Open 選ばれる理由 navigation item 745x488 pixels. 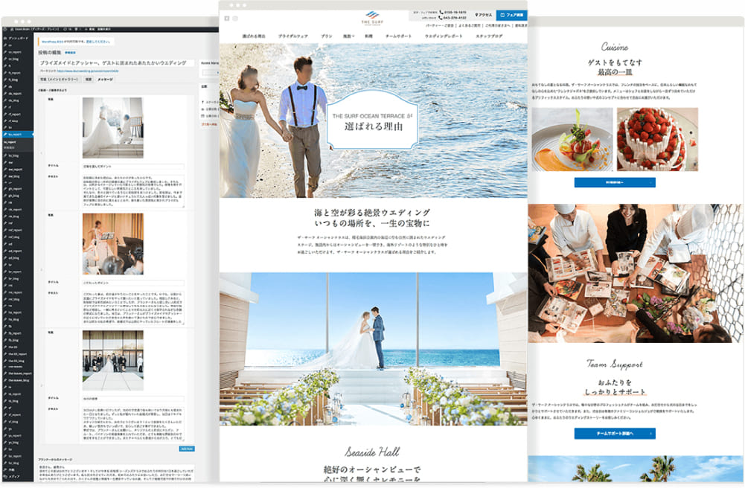click(254, 36)
